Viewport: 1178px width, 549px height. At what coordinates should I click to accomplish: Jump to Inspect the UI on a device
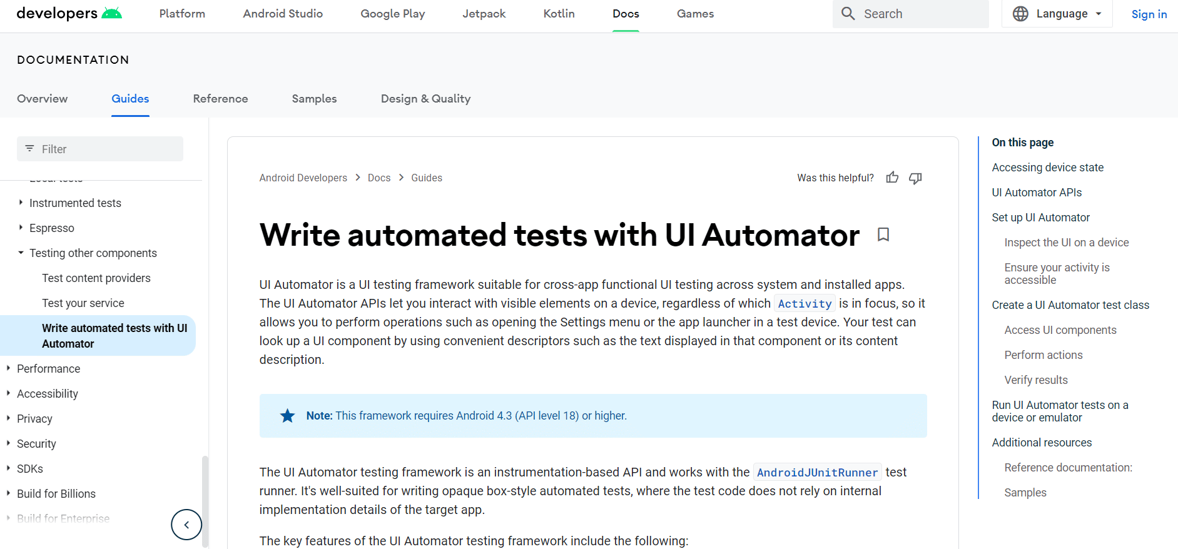pyautogui.click(x=1066, y=242)
